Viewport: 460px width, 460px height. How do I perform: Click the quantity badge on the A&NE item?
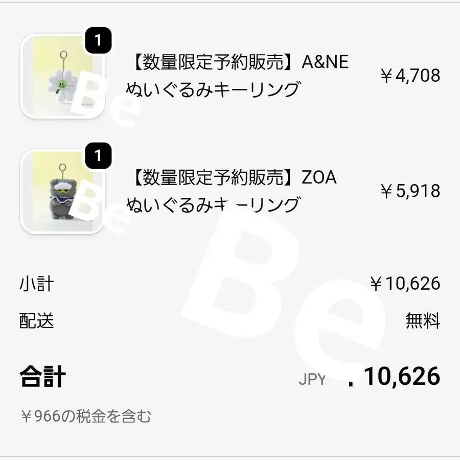(98, 40)
